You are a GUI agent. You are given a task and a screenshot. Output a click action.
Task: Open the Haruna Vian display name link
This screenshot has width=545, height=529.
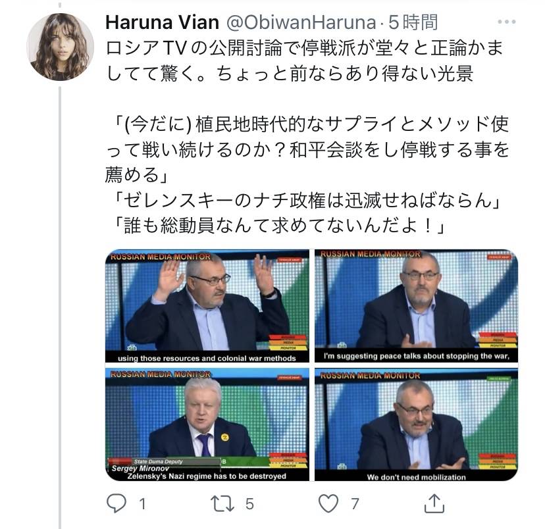[162, 22]
